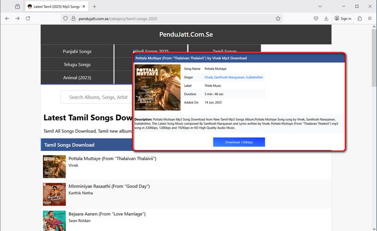377x231 pixels.
Task: Click the scrollbar up arrow
Action: [374, 27]
